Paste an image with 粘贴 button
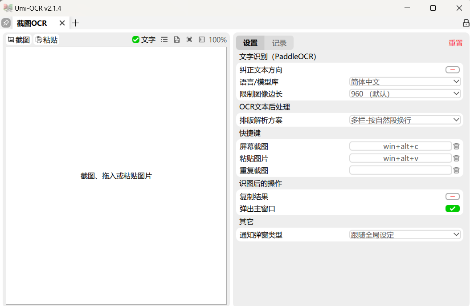 coord(46,40)
